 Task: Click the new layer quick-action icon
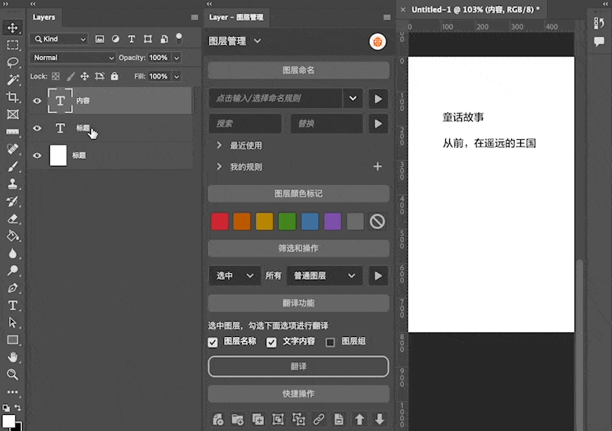click(218, 420)
